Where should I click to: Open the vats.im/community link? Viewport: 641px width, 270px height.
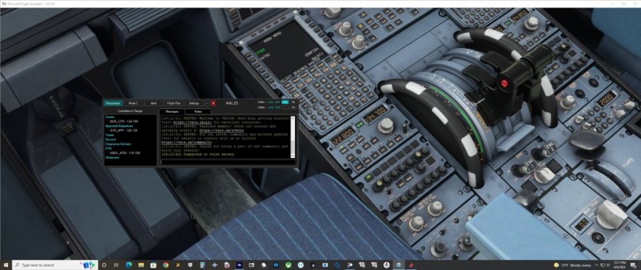pos(187,142)
